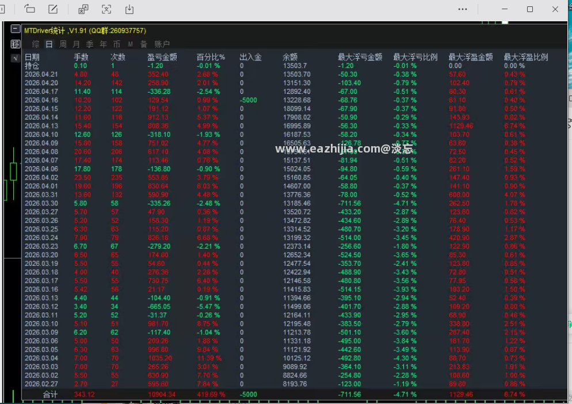Viewport: 572px width, 404px height.
Task: Collapse the MTDriver panel with the minus icon
Action: (x=16, y=29)
